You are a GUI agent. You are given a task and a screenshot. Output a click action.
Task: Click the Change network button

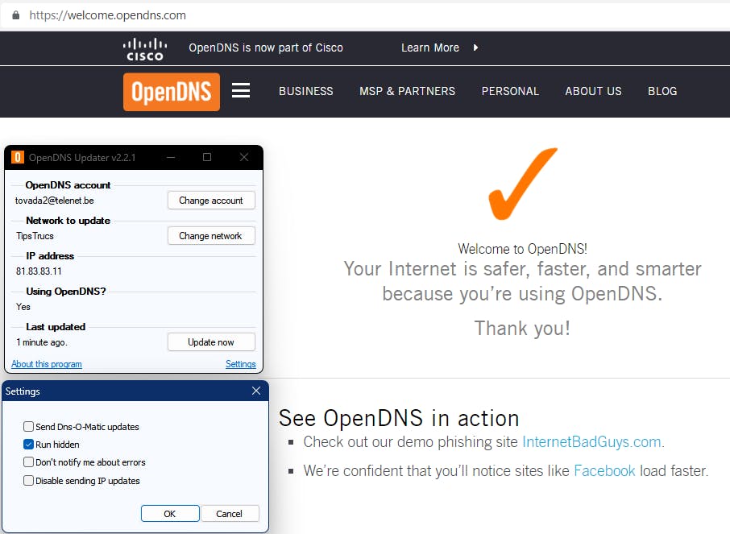(x=211, y=235)
